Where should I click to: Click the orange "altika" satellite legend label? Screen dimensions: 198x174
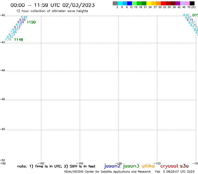click(148, 166)
